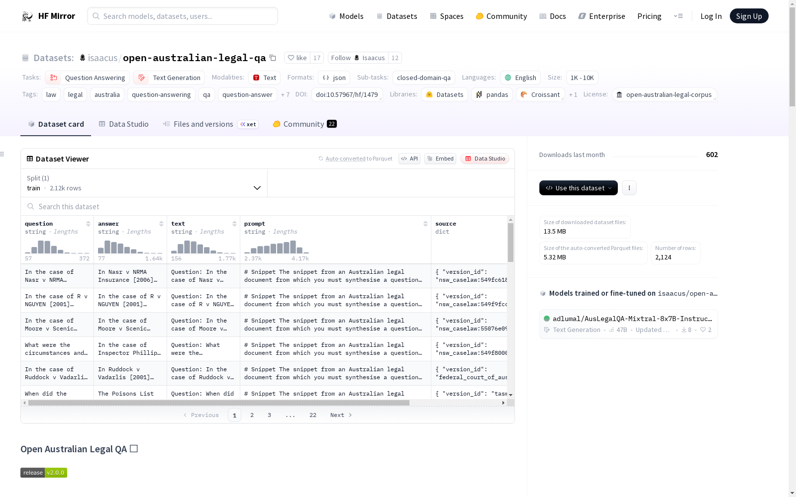This screenshot has width=796, height=497.
Task: Click the pandas library tag
Action: click(x=492, y=94)
